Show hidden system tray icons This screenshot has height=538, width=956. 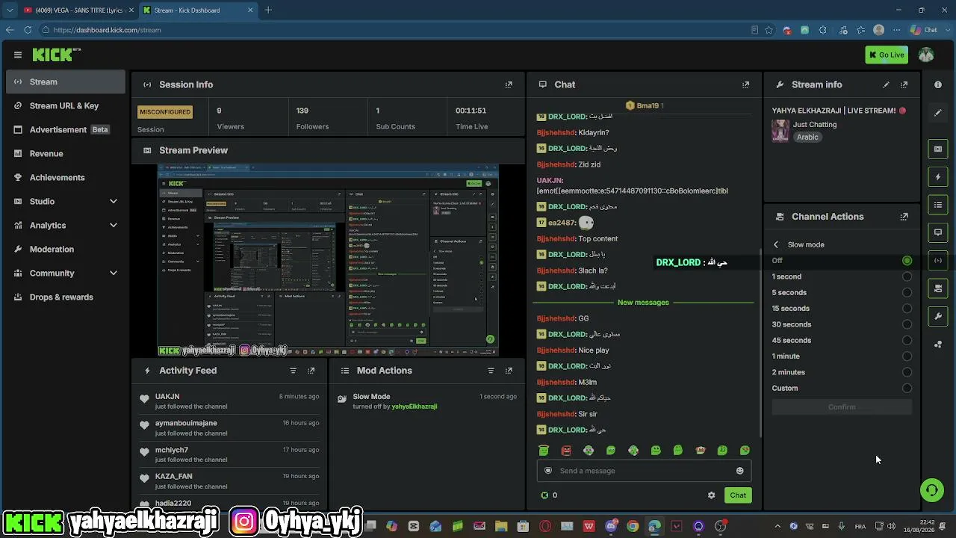tap(777, 526)
